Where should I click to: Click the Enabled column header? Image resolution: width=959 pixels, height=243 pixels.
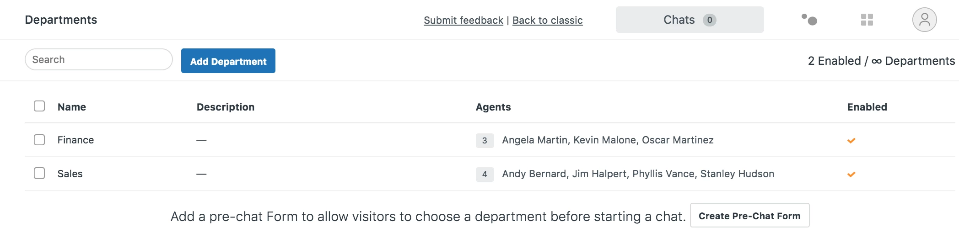click(867, 107)
